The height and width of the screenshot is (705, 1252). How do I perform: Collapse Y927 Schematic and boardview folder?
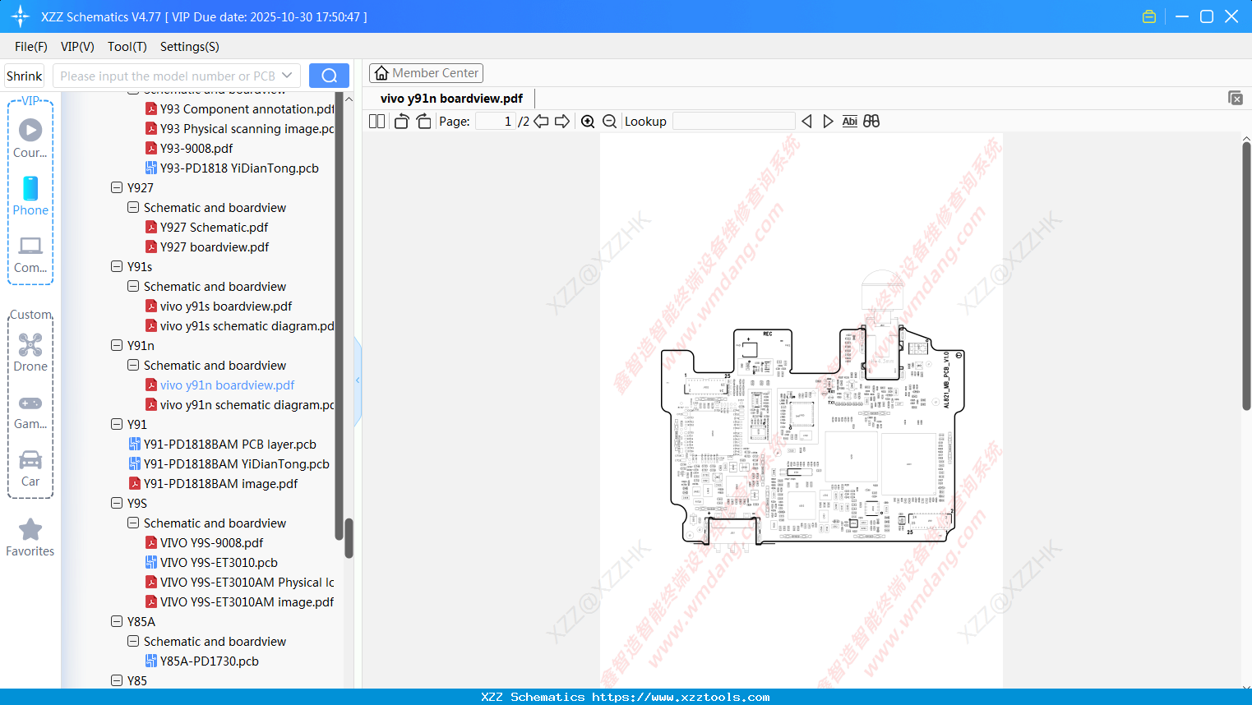pyautogui.click(x=133, y=207)
